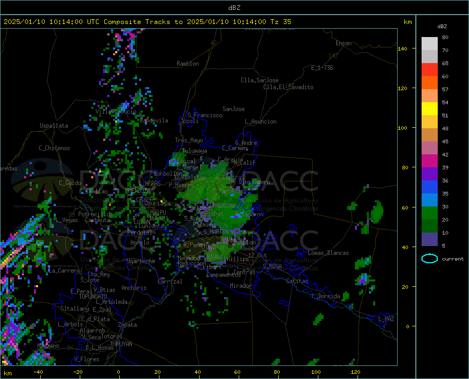This screenshot has height=379, width=469.
Task: Click the Potrerillos label
Action: tap(95, 214)
